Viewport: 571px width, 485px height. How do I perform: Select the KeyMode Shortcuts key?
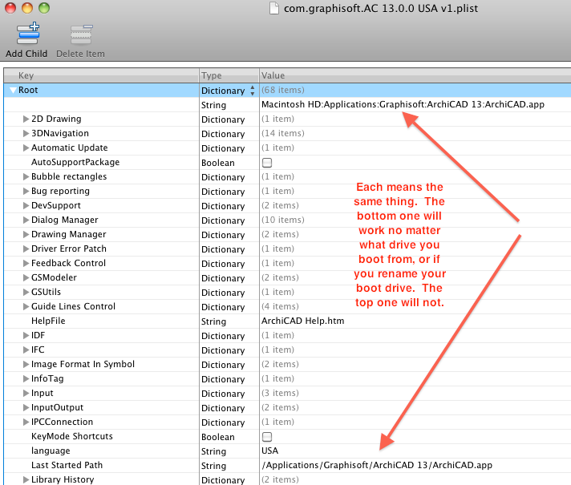point(72,436)
